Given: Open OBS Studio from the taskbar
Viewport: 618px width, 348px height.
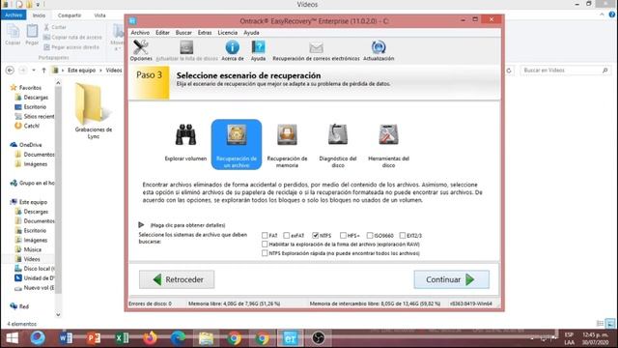Looking at the screenshot, I should click(x=318, y=337).
